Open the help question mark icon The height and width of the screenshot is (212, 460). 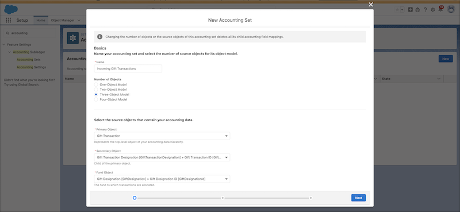click(425, 10)
